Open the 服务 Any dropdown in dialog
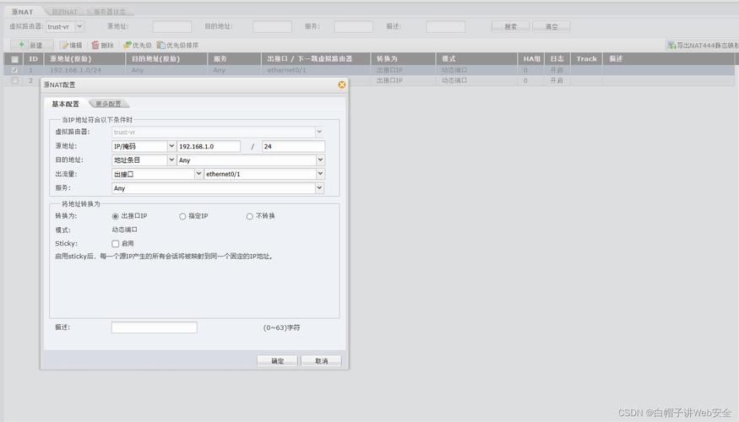Screen dimensions: 739x422 click(320, 188)
